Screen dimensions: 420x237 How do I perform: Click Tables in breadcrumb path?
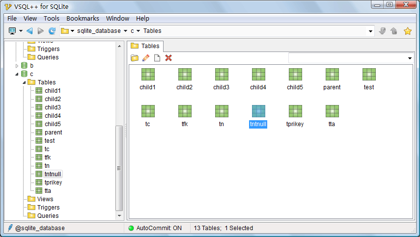[152, 31]
